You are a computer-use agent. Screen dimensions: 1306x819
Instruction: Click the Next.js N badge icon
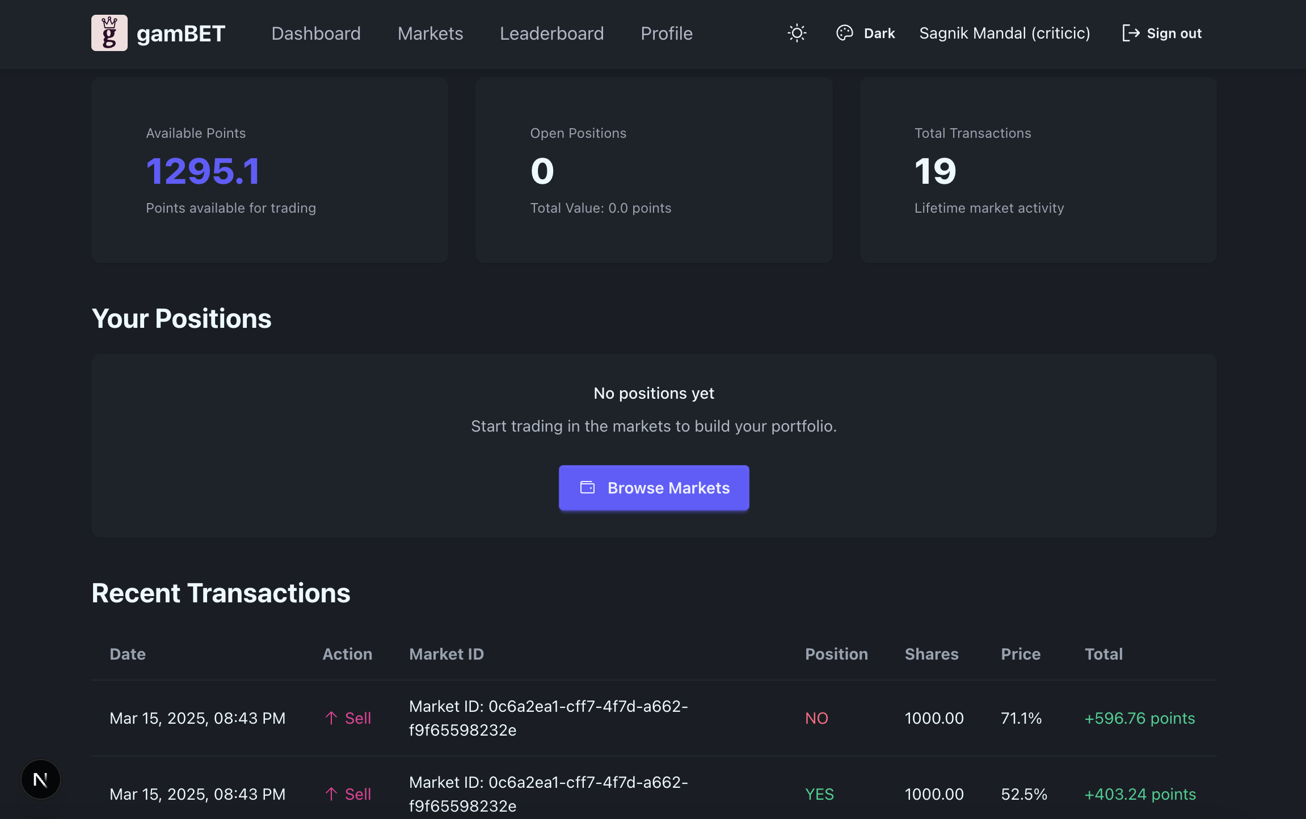(41, 779)
